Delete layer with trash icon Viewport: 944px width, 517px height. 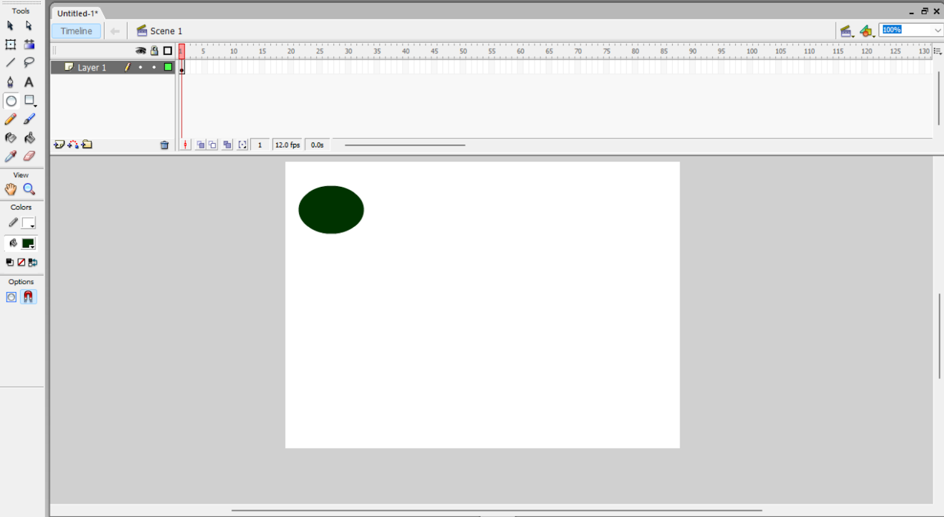tap(165, 145)
